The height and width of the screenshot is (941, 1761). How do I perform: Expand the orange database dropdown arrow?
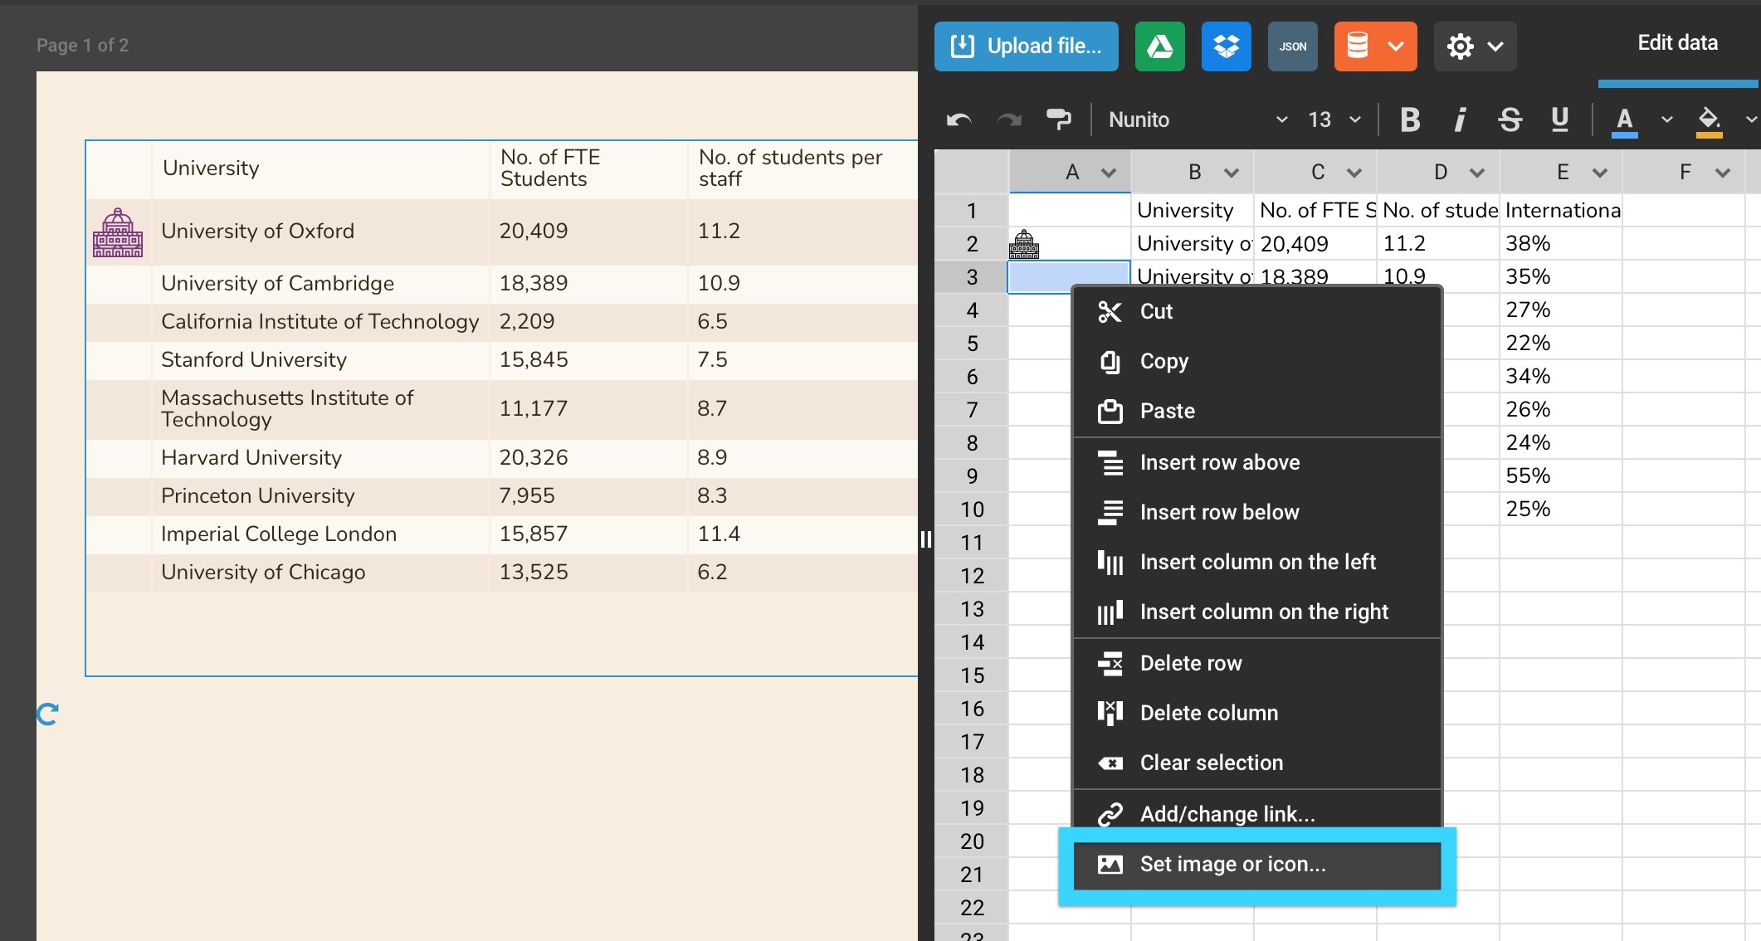coord(1397,46)
